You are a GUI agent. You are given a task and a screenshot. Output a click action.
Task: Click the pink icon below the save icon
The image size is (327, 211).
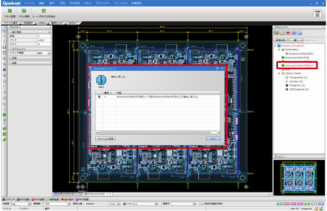(x=4, y=53)
